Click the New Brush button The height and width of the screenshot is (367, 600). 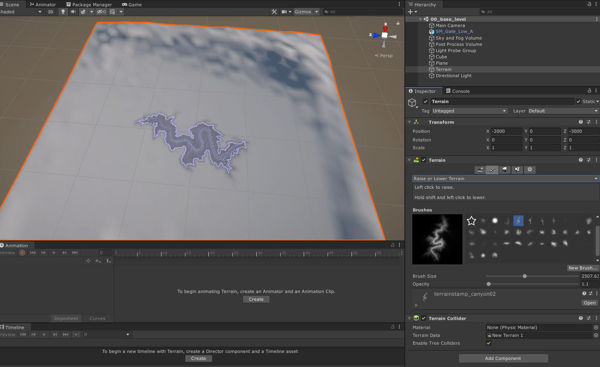(x=583, y=268)
